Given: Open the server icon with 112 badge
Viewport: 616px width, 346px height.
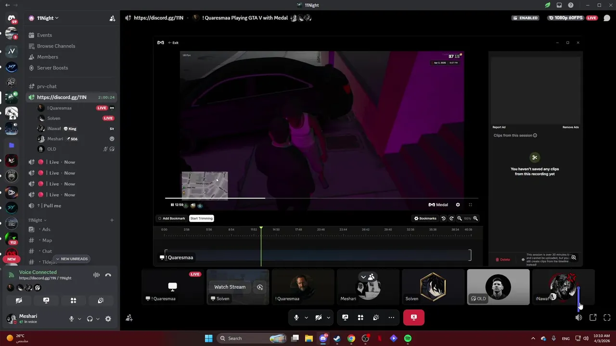Looking at the screenshot, I should [12, 238].
